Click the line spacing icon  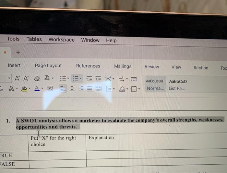pos(108,89)
